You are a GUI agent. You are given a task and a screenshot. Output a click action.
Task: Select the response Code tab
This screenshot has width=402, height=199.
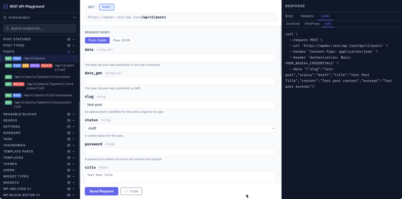point(325,16)
